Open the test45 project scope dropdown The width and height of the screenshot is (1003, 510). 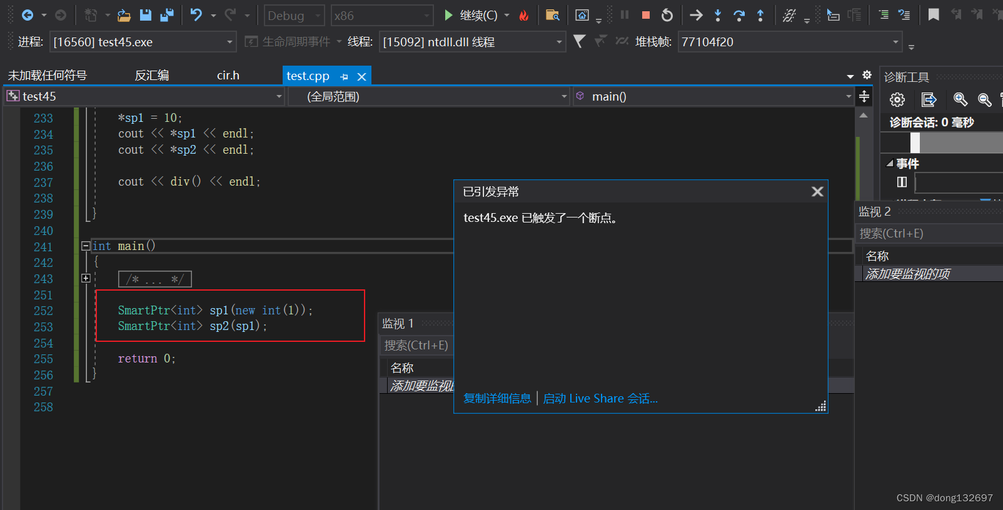coord(144,96)
